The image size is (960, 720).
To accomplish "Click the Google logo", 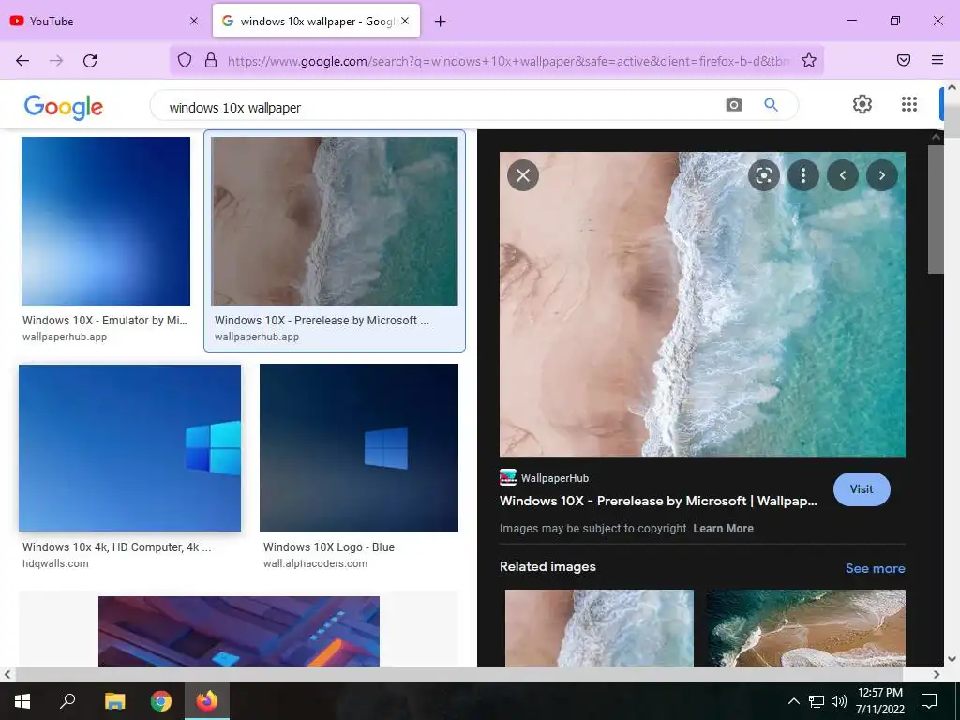I will tap(64, 107).
